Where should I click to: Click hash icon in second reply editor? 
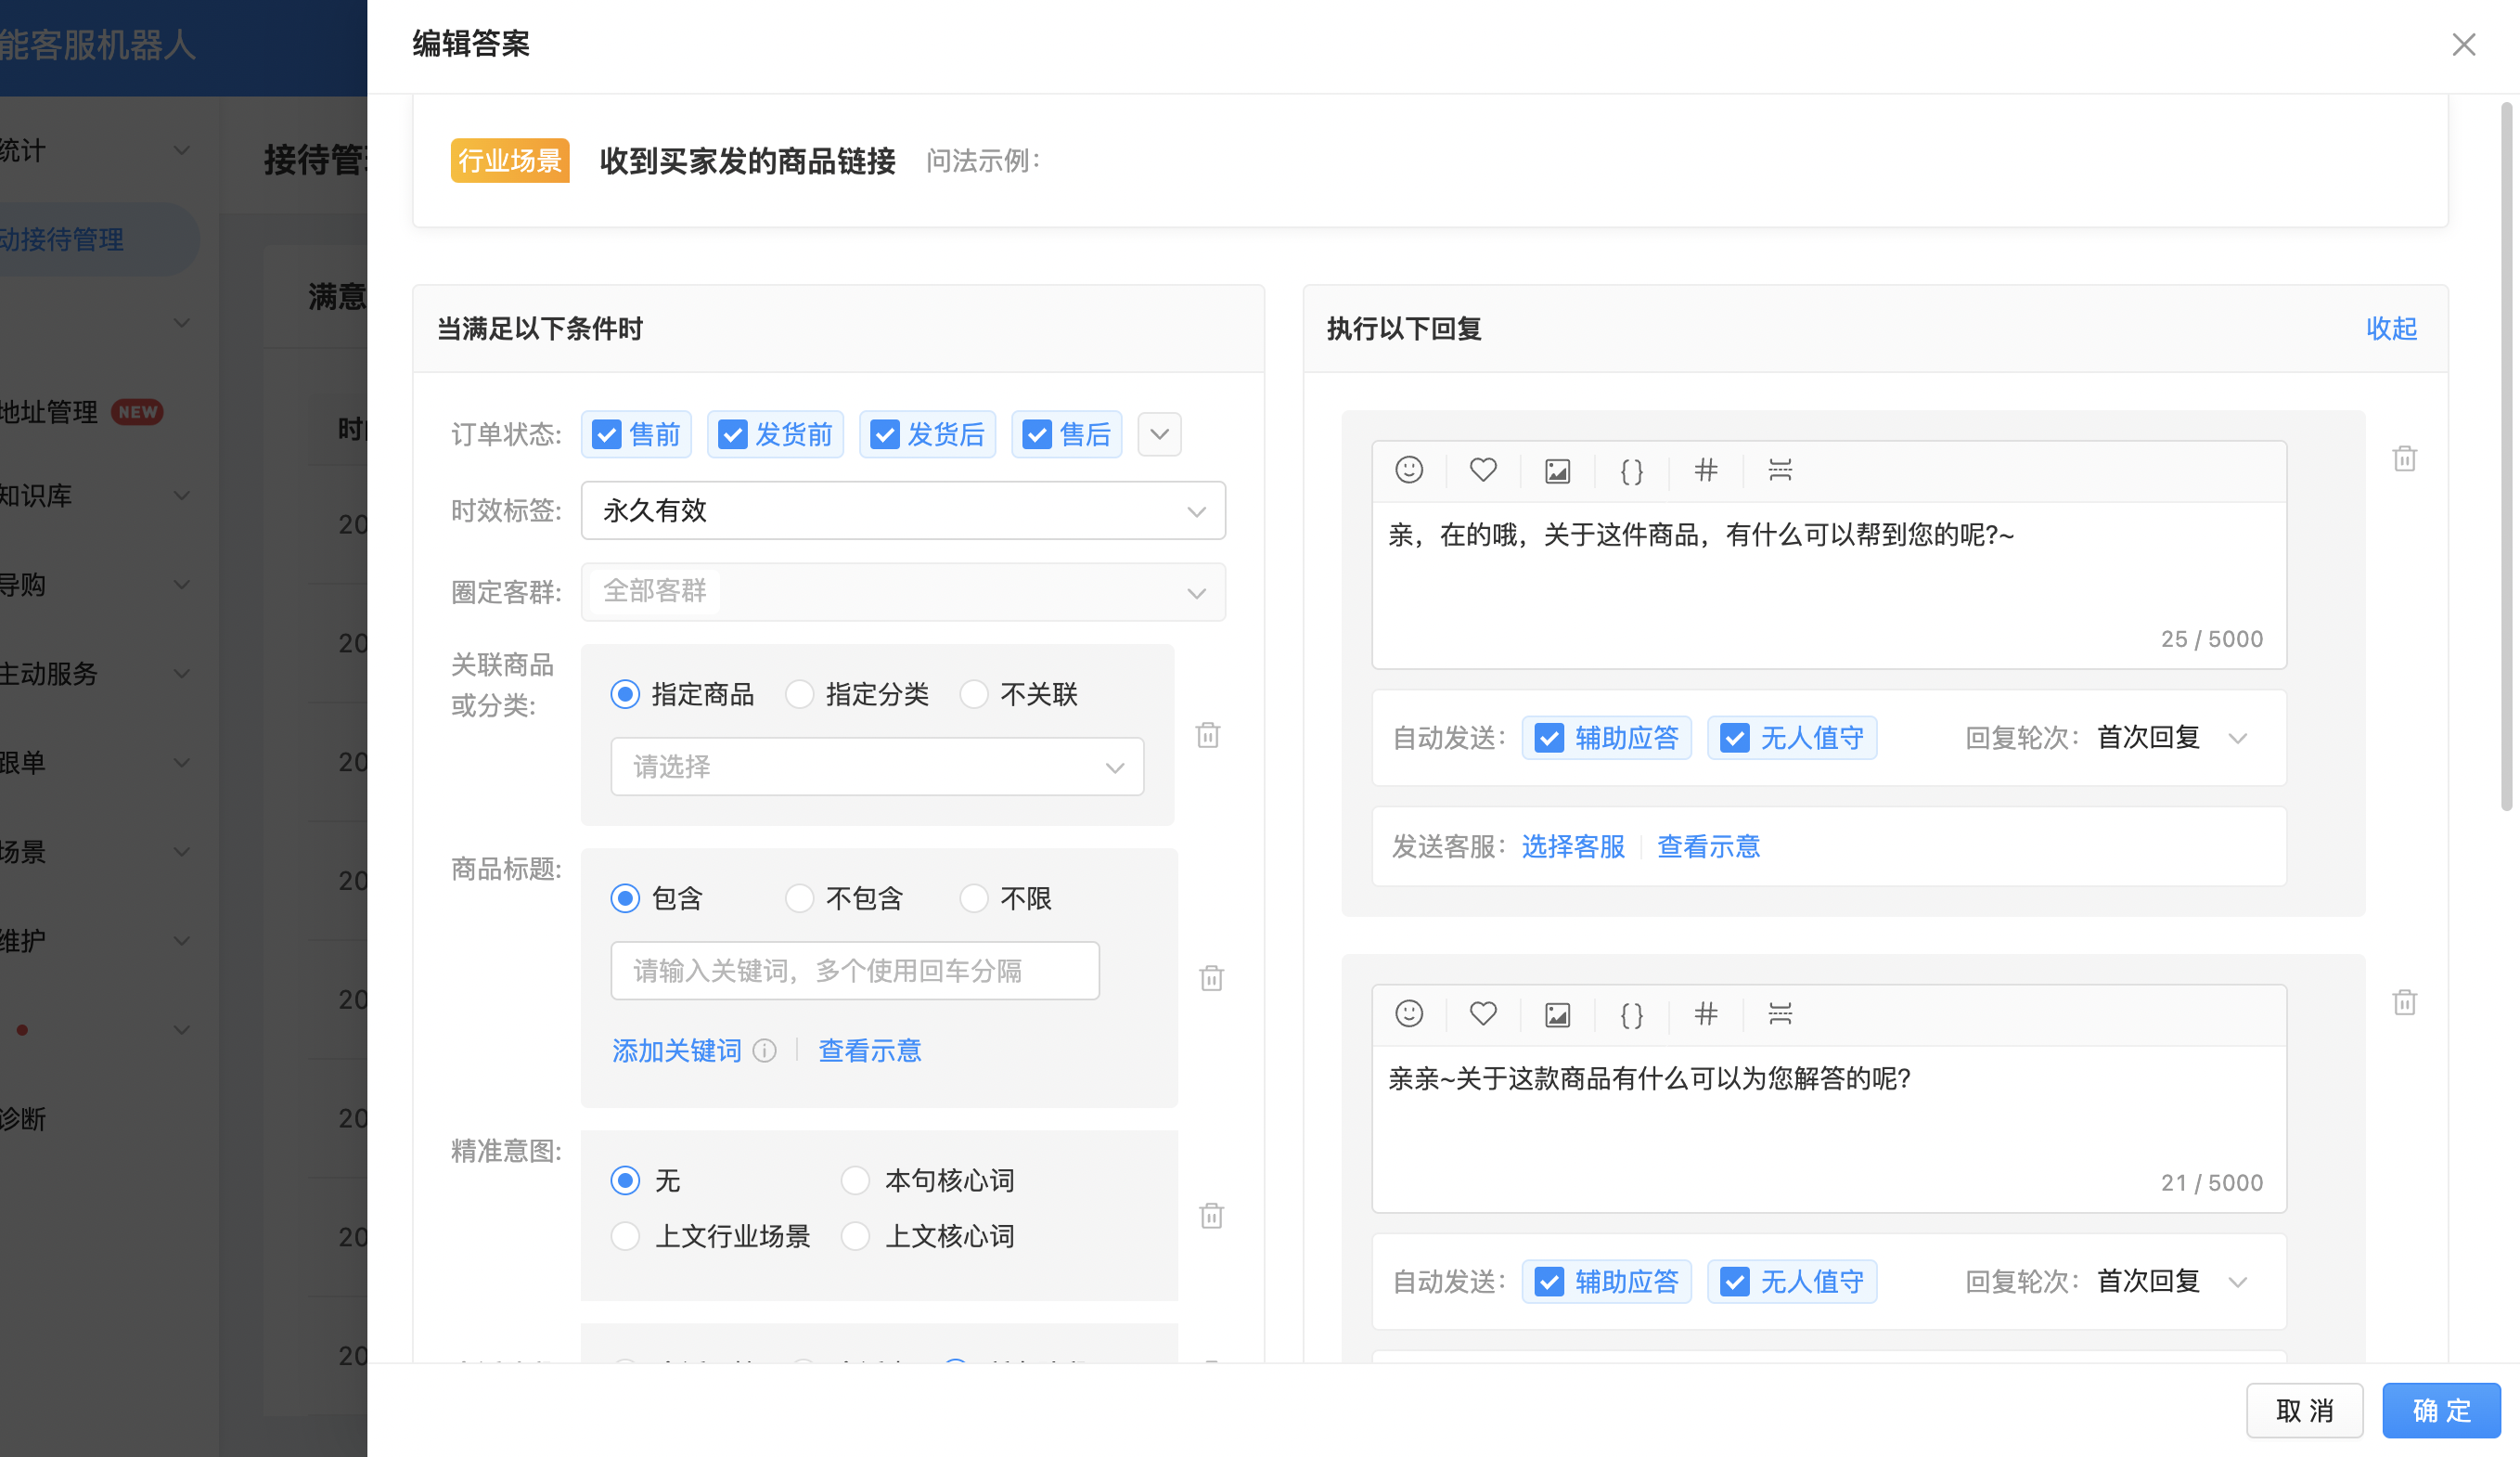coord(1706,1014)
